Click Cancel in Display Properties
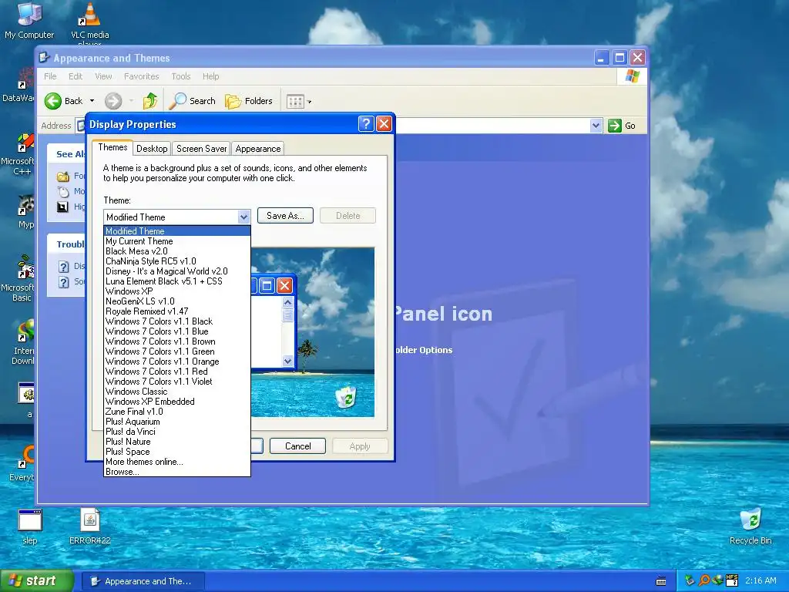 (298, 446)
